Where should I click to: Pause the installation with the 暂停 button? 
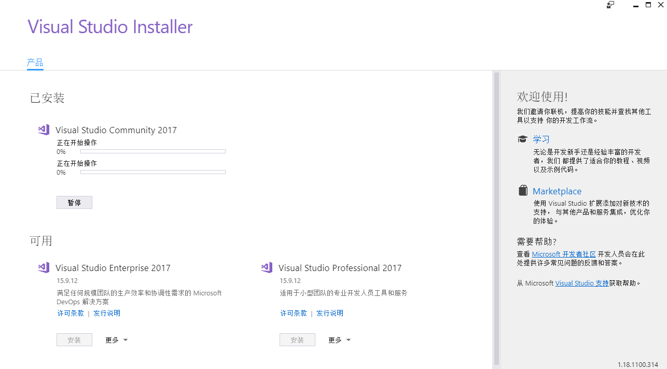click(74, 203)
